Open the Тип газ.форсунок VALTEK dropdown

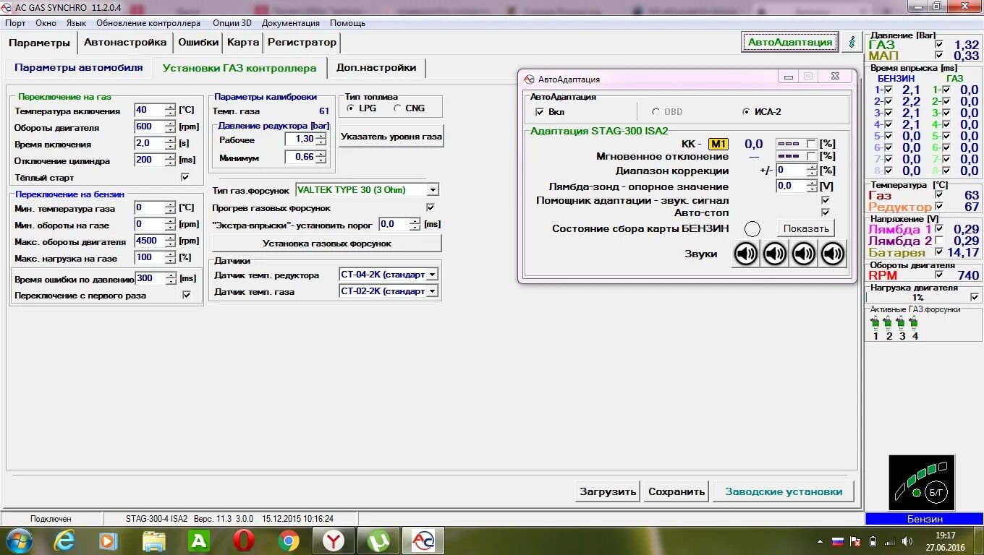[433, 190]
